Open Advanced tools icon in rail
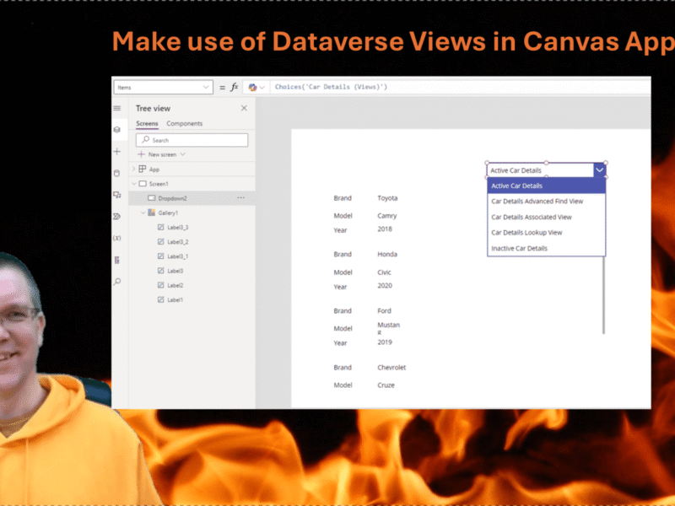675x506 pixels. 117,260
